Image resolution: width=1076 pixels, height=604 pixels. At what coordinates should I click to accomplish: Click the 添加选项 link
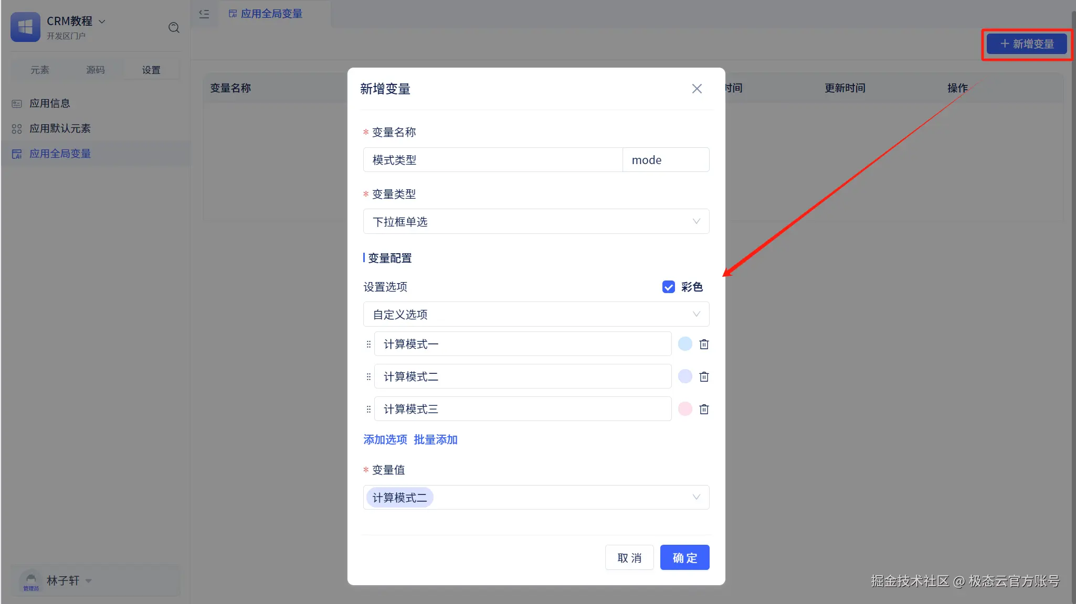385,439
